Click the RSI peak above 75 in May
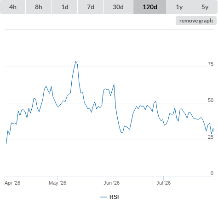 (x=75, y=62)
